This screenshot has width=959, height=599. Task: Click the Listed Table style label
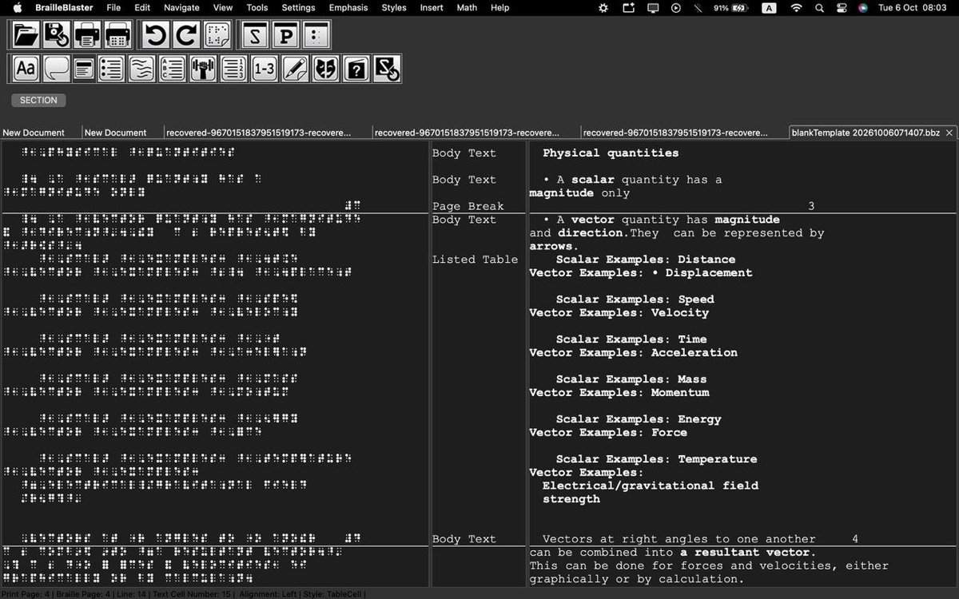475,260
